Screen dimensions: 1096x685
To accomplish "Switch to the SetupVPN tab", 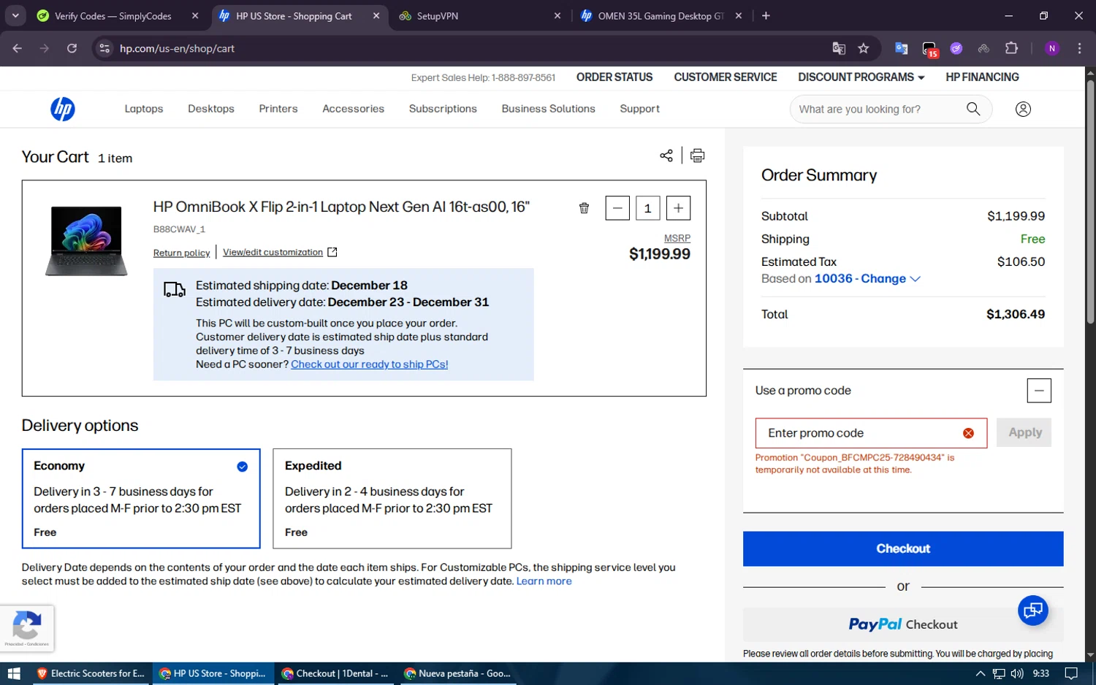I will click(479, 15).
